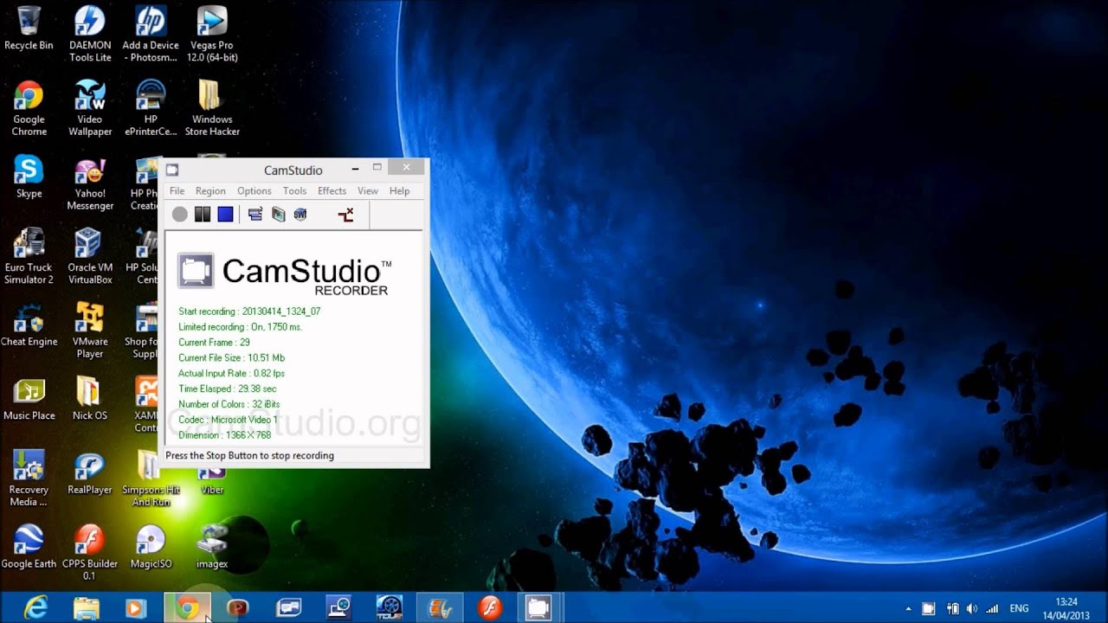This screenshot has width=1108, height=623.
Task: Select the Add a Device HP desktop icon
Action: point(151,33)
